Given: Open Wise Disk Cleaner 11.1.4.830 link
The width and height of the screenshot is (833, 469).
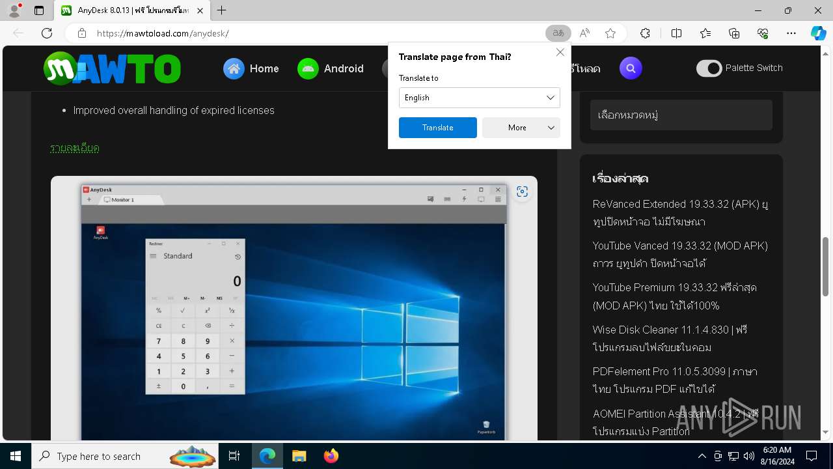Looking at the screenshot, I should (670, 338).
